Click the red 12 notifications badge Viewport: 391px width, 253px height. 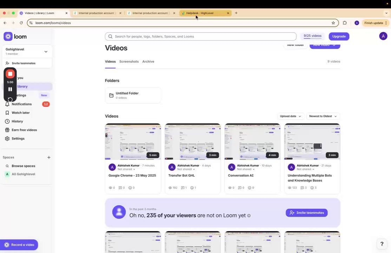46,104
